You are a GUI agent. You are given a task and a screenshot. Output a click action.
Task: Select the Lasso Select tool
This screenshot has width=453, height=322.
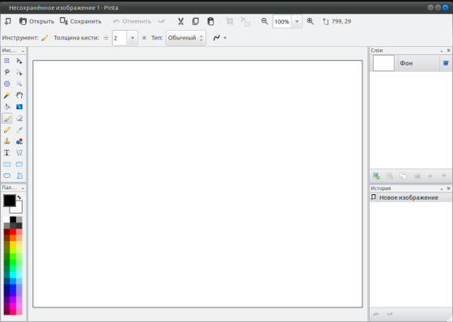pyautogui.click(x=7, y=72)
